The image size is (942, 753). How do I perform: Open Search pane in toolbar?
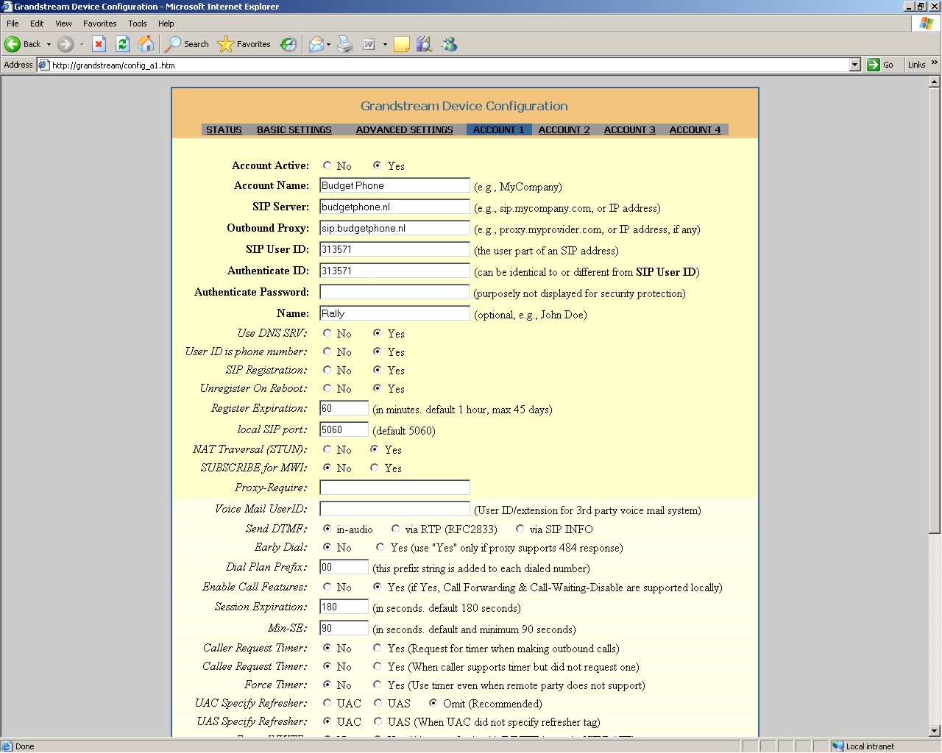click(x=187, y=44)
